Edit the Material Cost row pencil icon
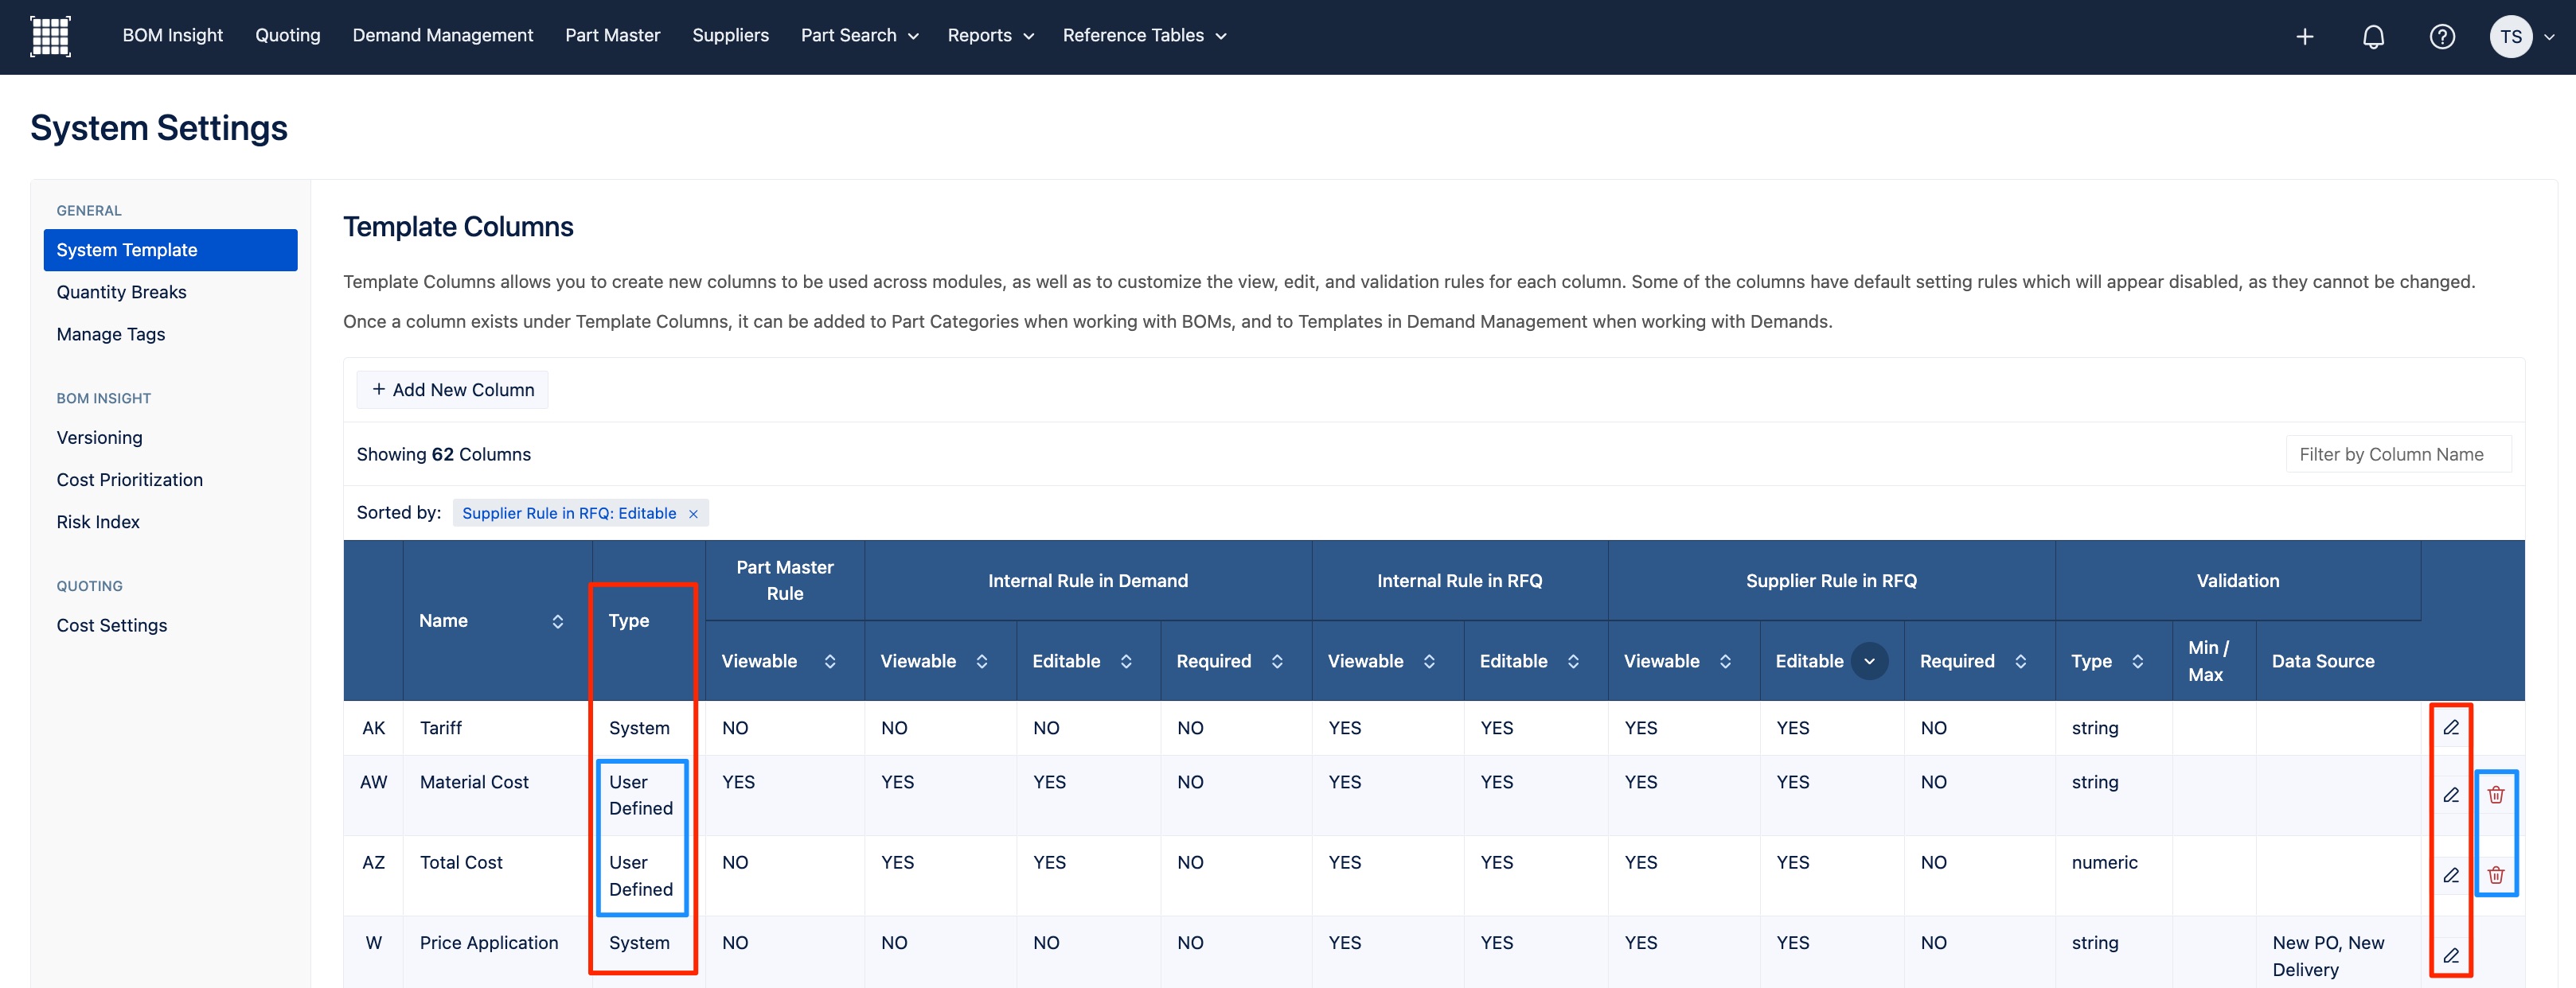The width and height of the screenshot is (2576, 988). (x=2450, y=795)
